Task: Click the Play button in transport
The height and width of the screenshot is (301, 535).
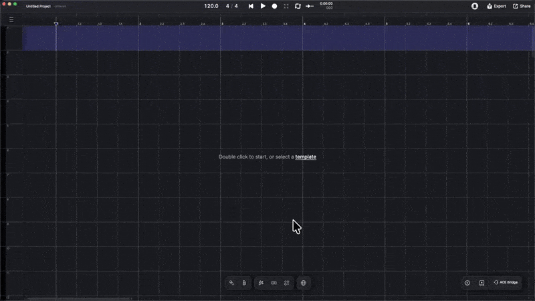Action: [x=263, y=6]
